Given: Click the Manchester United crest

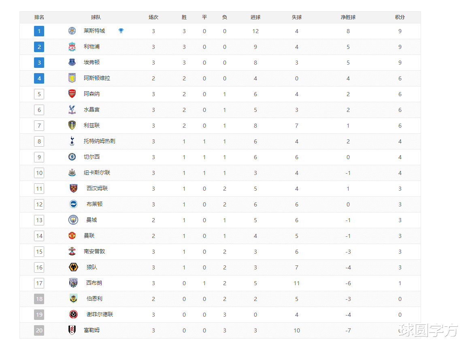Looking at the screenshot, I should 72,236.
